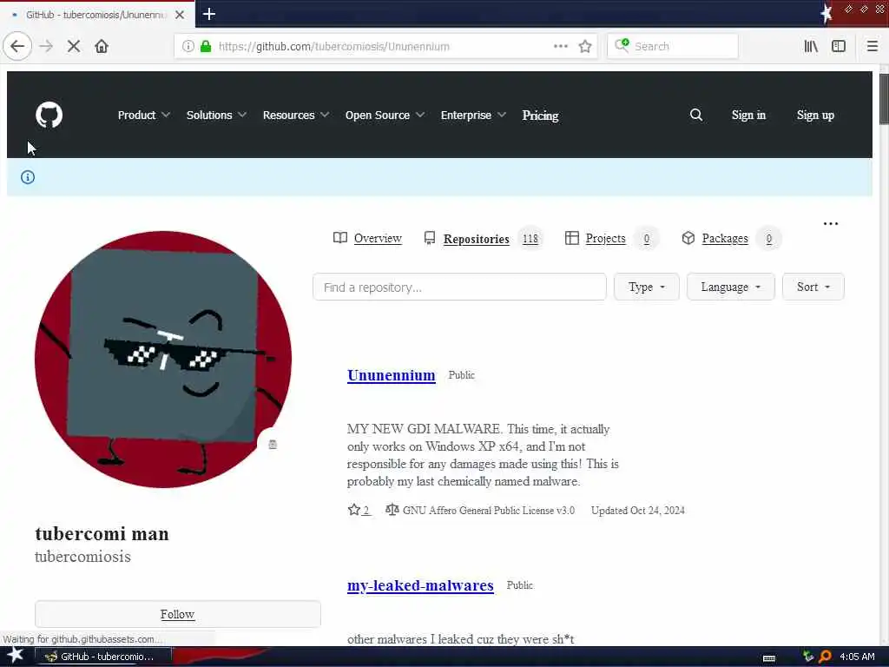Expand the Solutions navigation dropdown
This screenshot has width=889, height=667.
point(216,116)
